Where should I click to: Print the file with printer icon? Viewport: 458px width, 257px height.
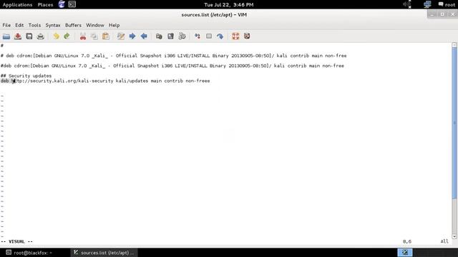(40, 36)
